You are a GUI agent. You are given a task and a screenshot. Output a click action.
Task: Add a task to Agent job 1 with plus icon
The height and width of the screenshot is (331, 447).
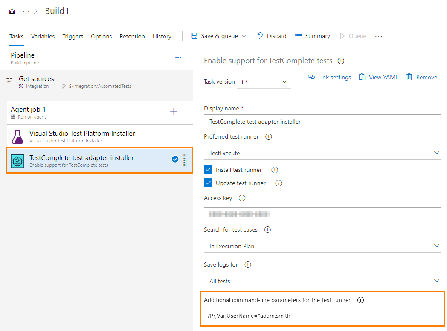(x=174, y=111)
